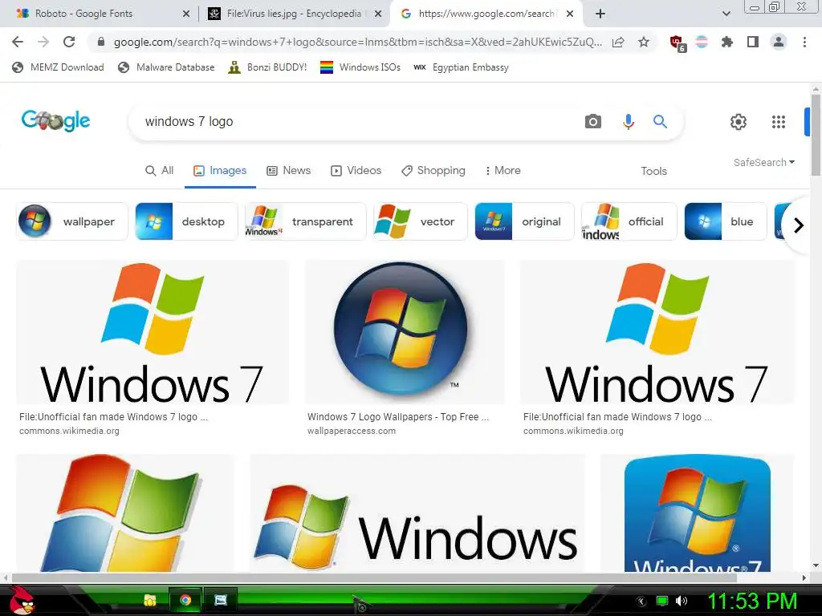Open Chrome's three-dot menu
The height and width of the screenshot is (616, 822).
[x=804, y=42]
